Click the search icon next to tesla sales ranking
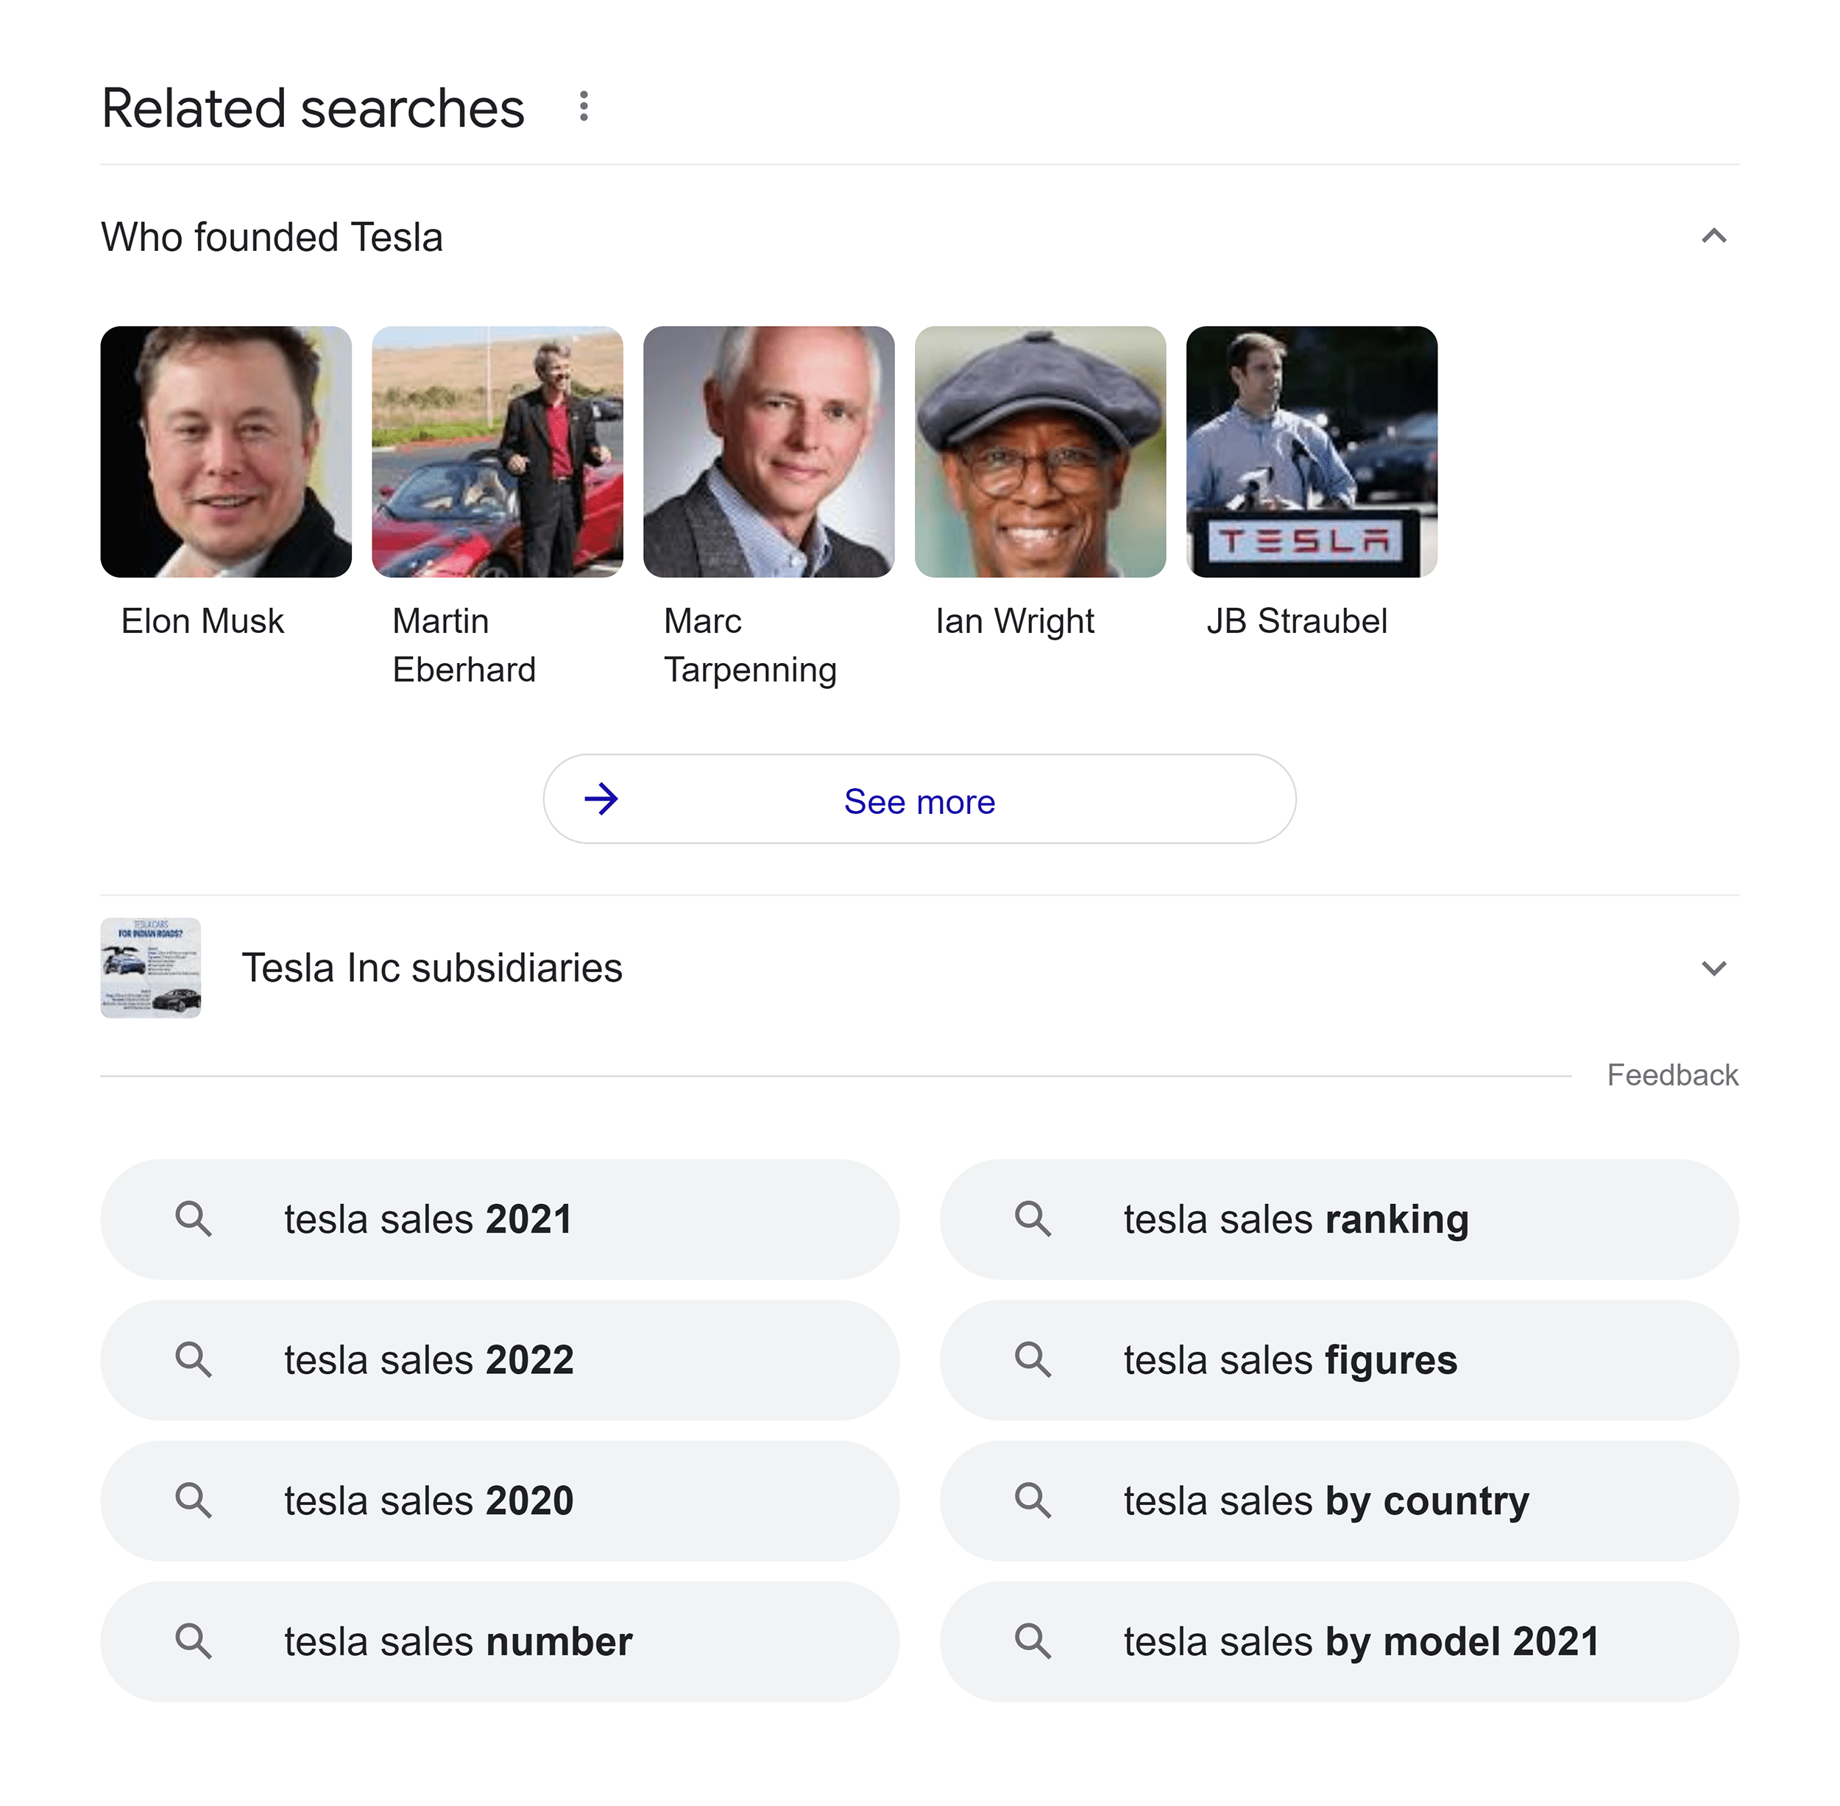The height and width of the screenshot is (1806, 1840). [1034, 1219]
